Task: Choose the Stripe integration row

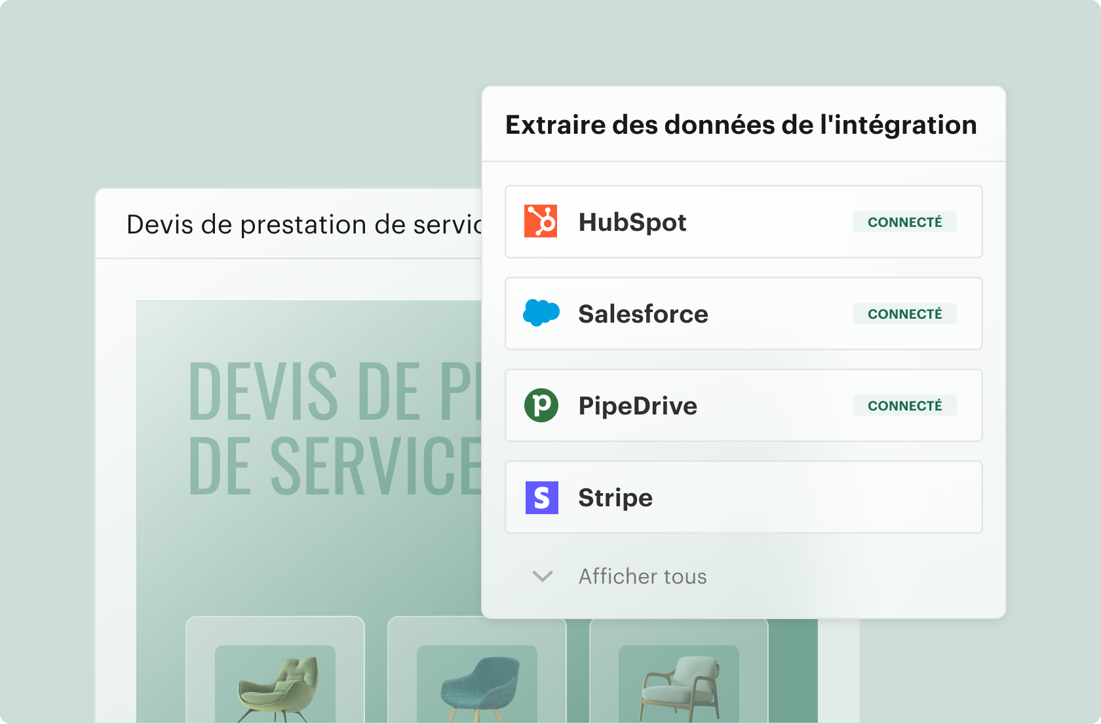Action: 744,497
